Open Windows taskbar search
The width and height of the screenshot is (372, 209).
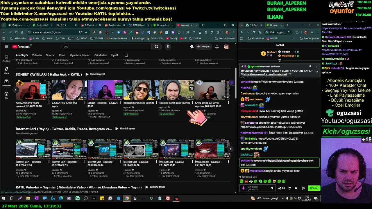pos(12,199)
